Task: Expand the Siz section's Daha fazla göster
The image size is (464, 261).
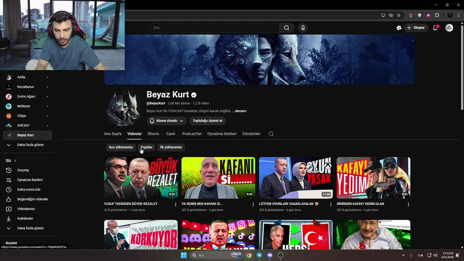Action: click(28, 228)
